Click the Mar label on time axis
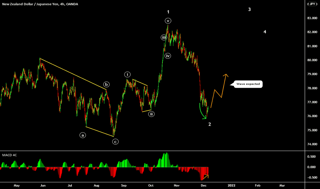 pyautogui.click(x=282, y=186)
